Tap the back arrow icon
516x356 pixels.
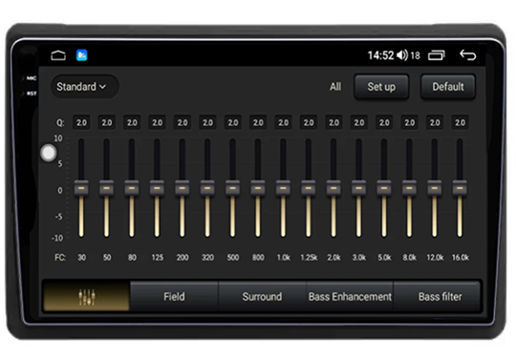point(468,55)
